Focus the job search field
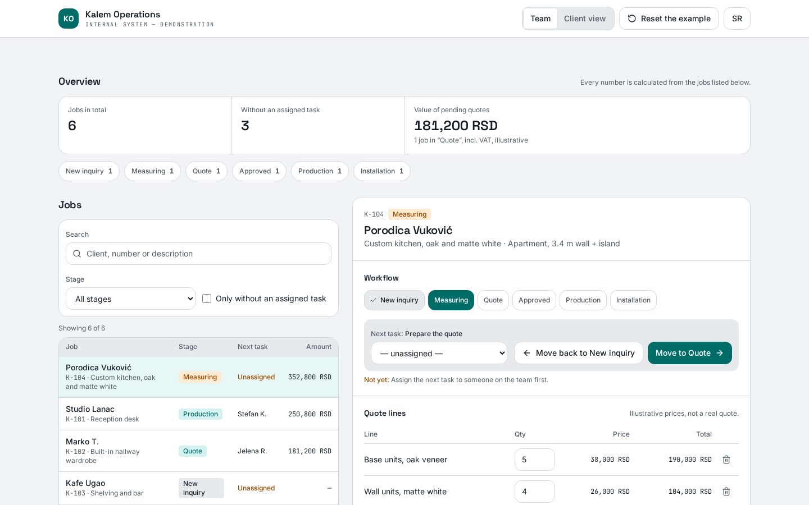 pos(198,254)
